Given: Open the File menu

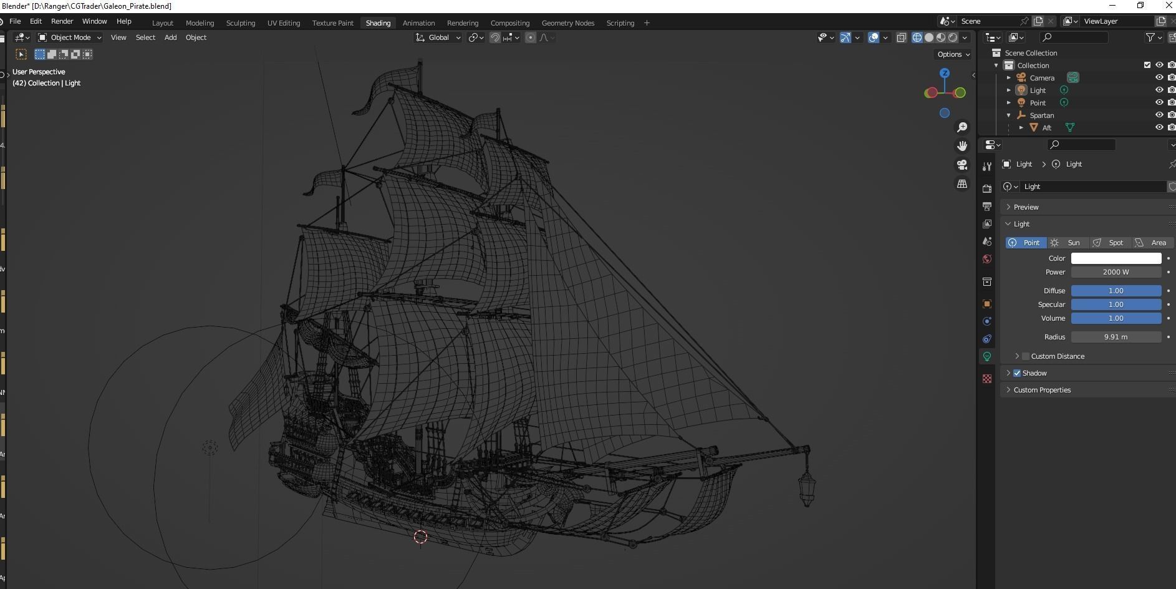Looking at the screenshot, I should tap(15, 21).
